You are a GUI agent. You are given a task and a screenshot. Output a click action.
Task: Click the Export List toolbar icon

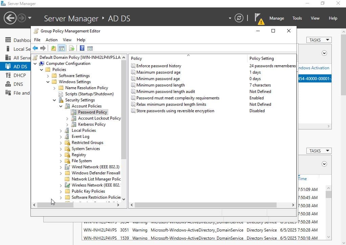72,48
